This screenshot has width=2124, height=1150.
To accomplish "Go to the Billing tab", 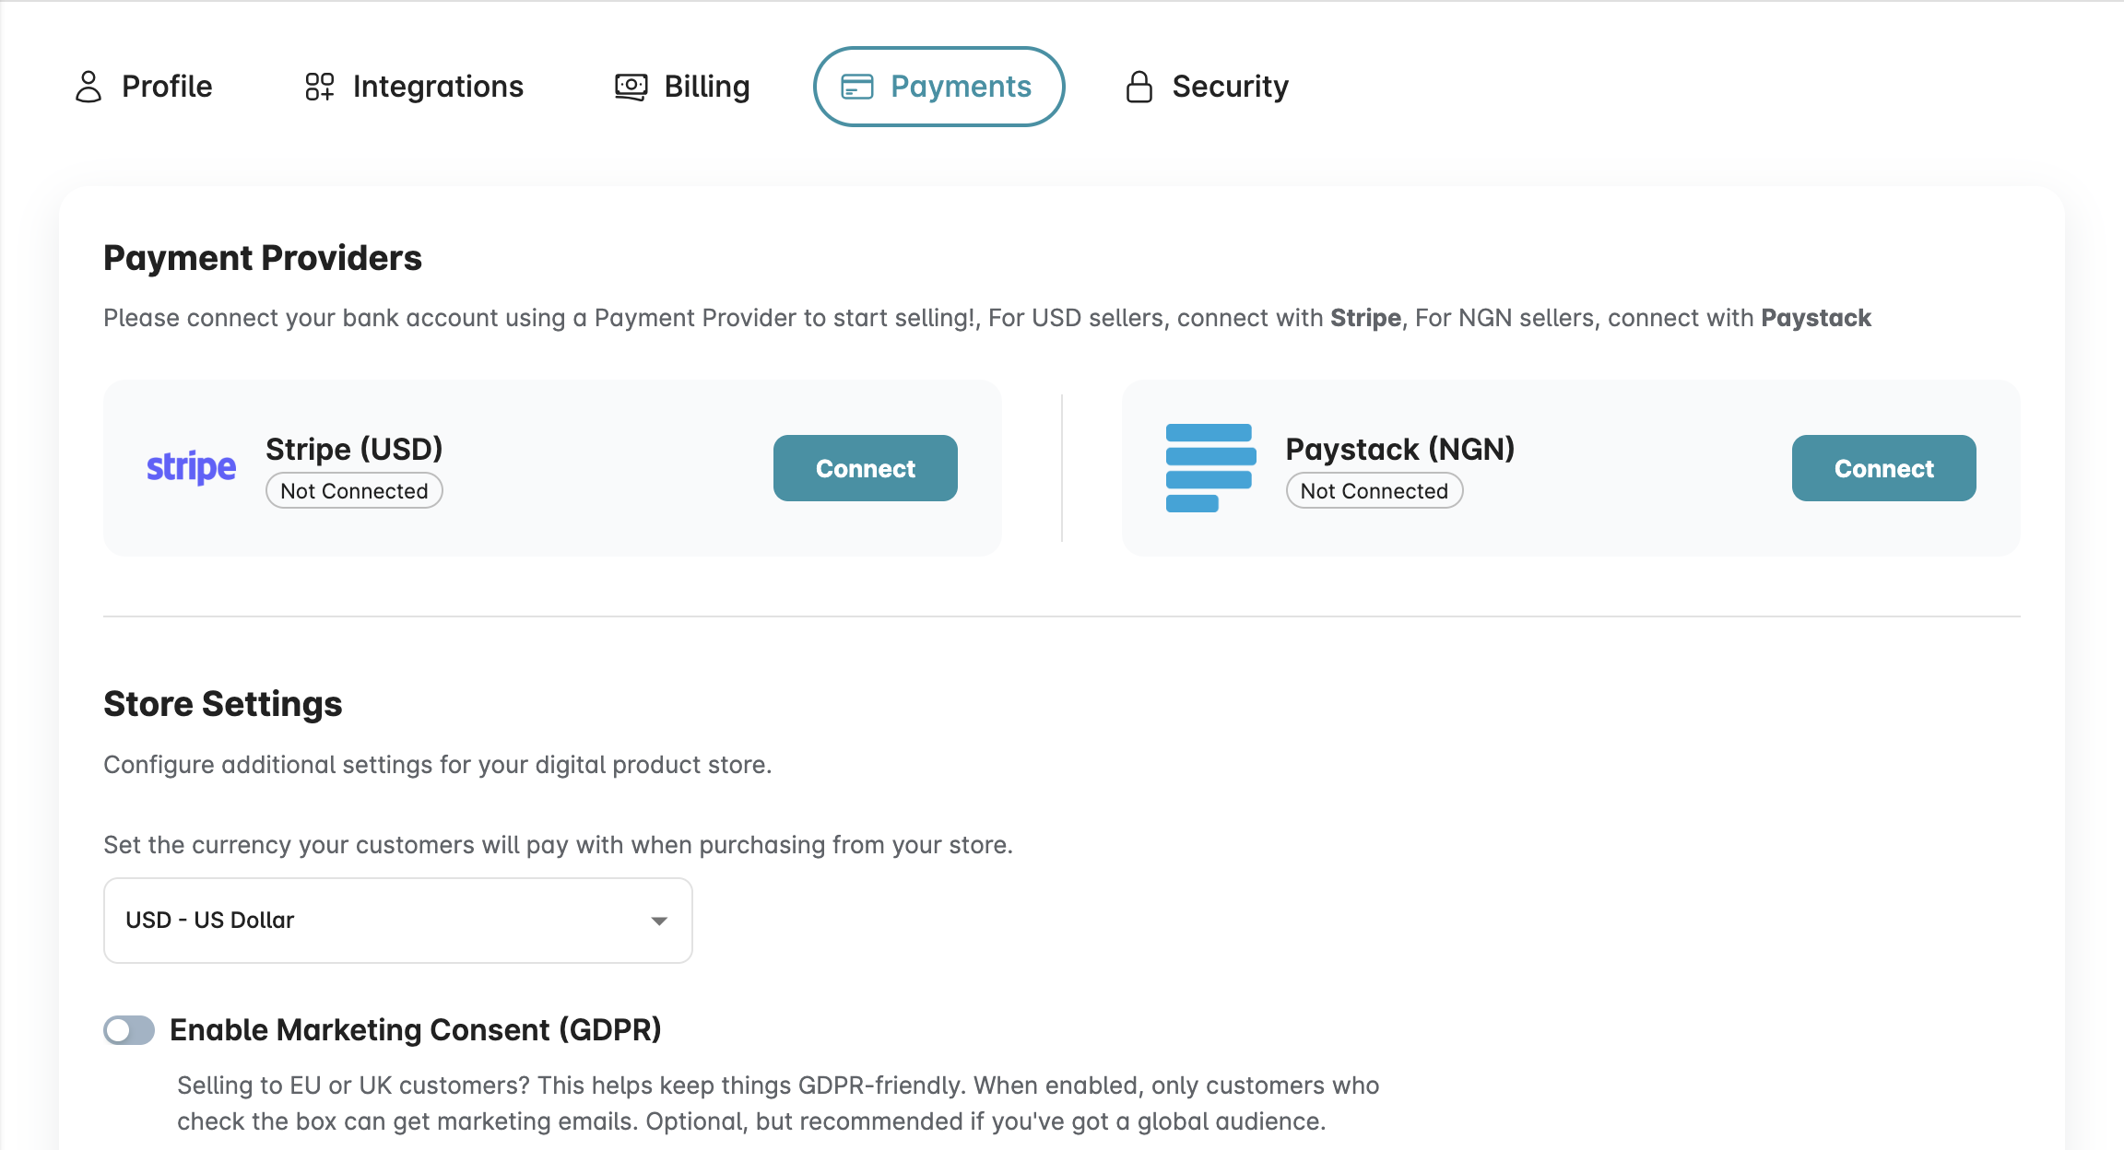I will 706,87.
